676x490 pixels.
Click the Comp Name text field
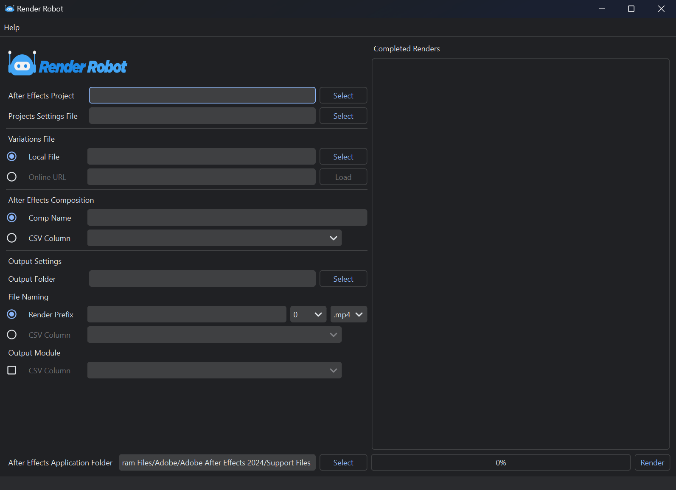227,218
